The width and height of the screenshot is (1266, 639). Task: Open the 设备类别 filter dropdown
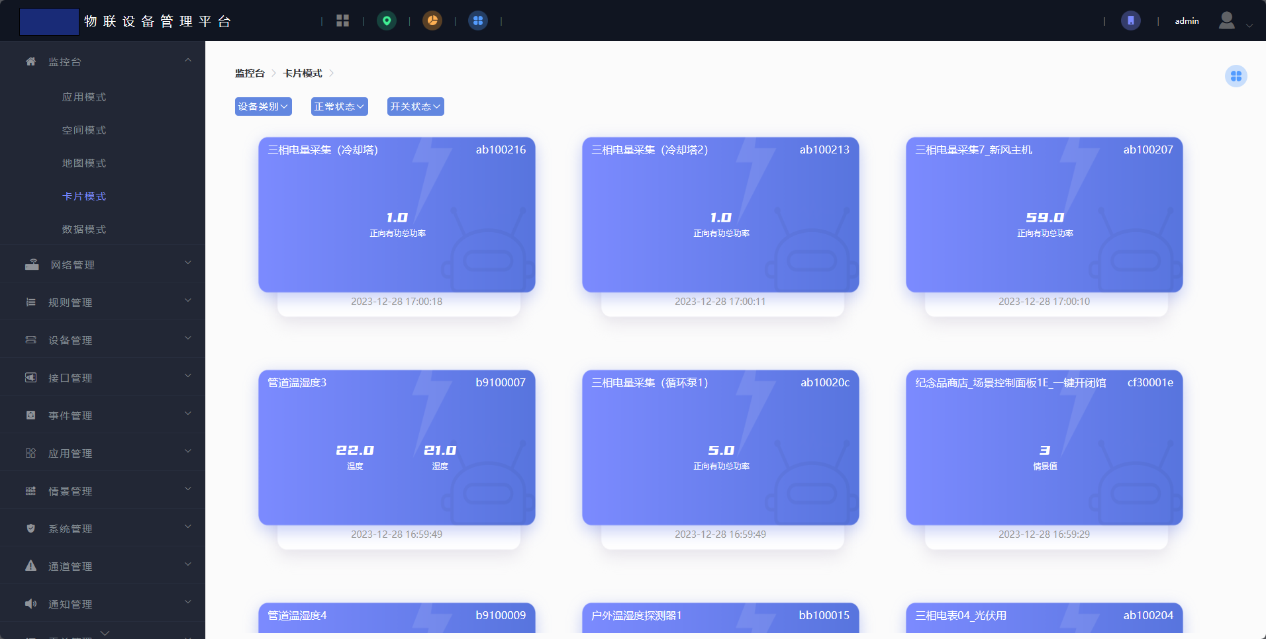tap(263, 106)
